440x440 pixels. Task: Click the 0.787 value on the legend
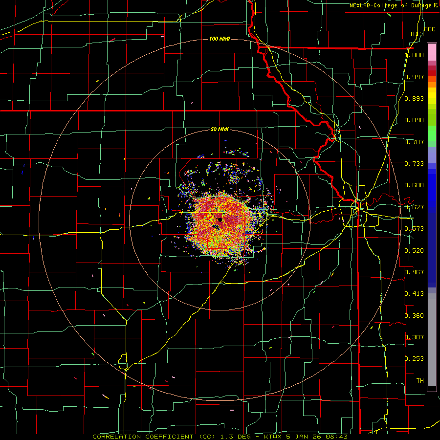(414, 142)
